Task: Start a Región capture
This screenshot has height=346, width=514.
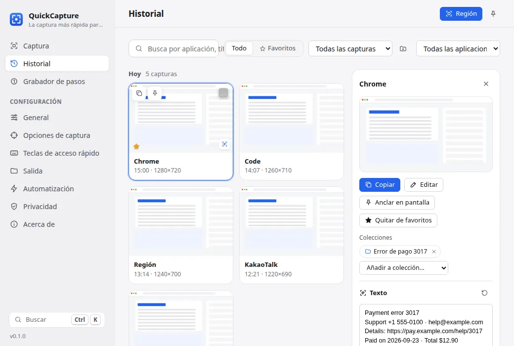Action: [461, 14]
